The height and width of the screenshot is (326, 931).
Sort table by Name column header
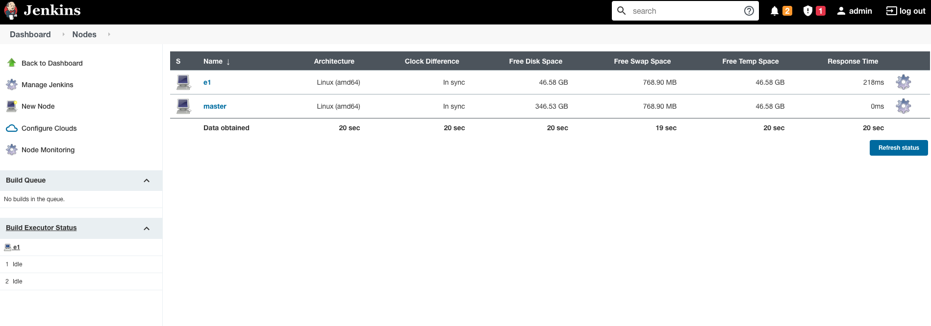[213, 61]
